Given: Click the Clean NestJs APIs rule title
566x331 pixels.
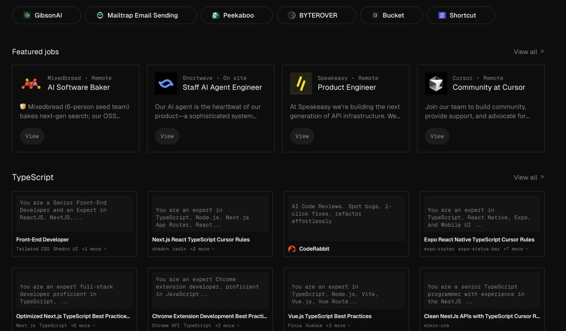Looking at the screenshot, I should 482,316.
